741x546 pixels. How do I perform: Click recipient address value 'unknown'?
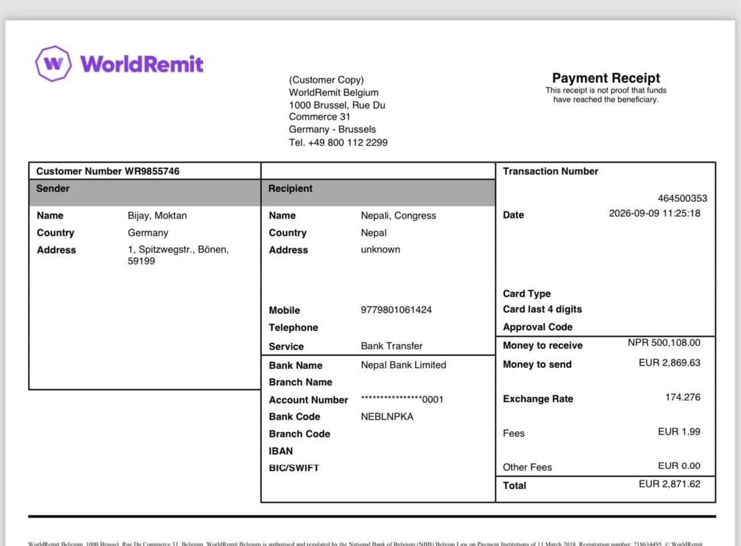tap(381, 249)
